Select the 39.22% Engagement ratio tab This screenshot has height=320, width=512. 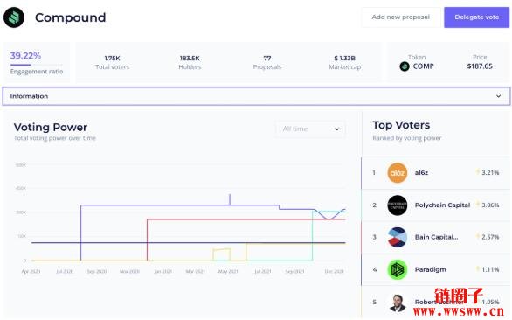pyautogui.click(x=36, y=62)
